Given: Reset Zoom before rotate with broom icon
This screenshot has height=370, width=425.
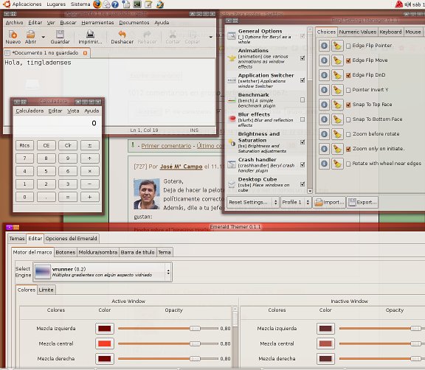Looking at the screenshot, I should click(x=337, y=134).
